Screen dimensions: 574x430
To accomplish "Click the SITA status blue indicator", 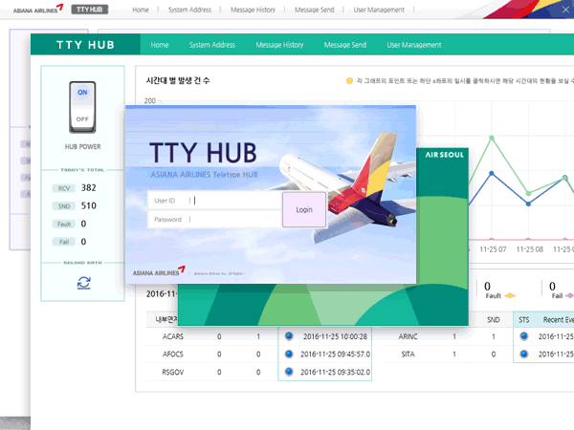I will [x=524, y=354].
